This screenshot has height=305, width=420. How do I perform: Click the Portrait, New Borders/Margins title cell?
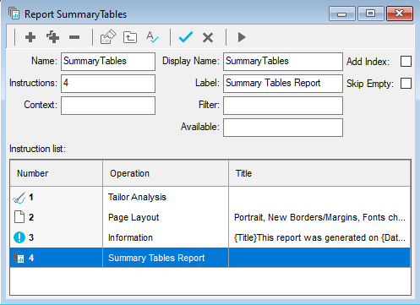pos(319,217)
